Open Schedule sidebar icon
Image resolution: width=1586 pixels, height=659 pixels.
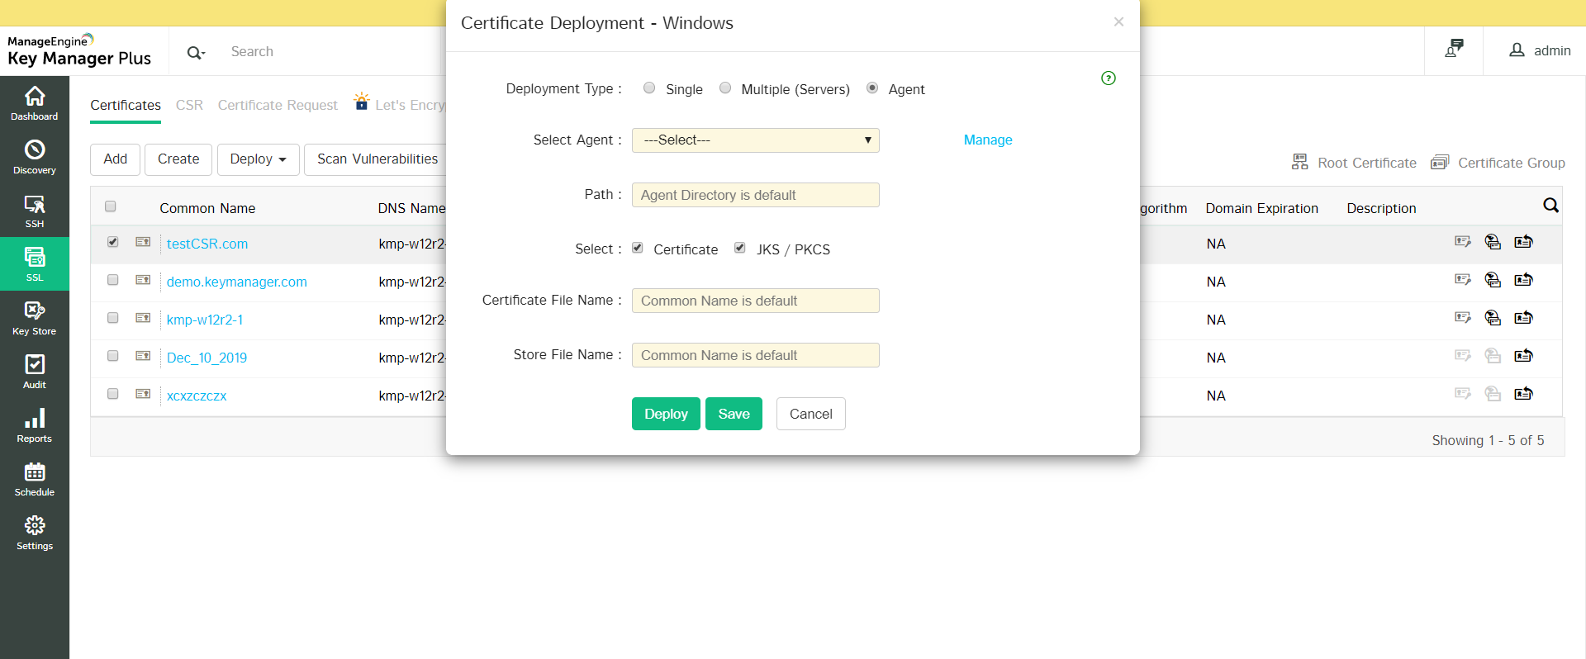point(35,479)
